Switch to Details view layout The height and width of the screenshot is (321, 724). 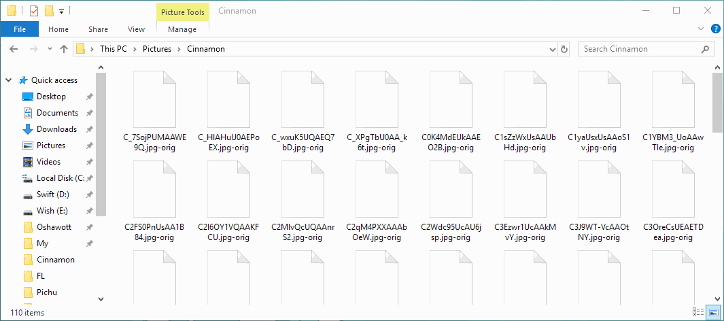[699, 312]
